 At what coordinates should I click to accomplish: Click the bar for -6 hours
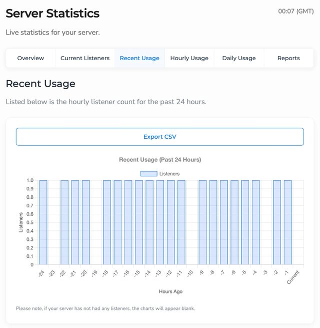click(x=234, y=222)
